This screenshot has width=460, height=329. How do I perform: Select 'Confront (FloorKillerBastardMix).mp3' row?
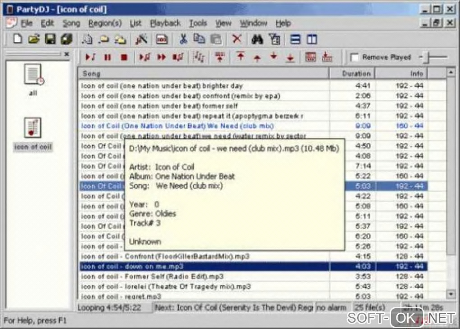tap(253, 256)
